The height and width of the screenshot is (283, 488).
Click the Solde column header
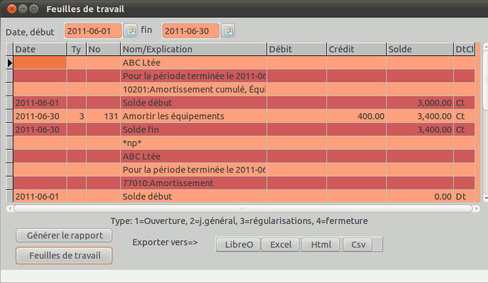[x=420, y=49]
